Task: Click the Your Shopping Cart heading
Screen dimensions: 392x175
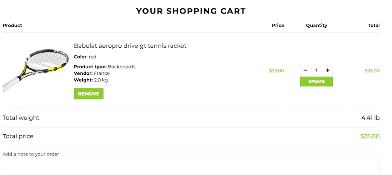Action: pyautogui.click(x=191, y=11)
